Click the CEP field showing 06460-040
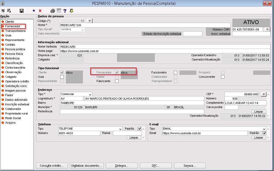The height and width of the screenshot is (171, 274). tap(242, 94)
